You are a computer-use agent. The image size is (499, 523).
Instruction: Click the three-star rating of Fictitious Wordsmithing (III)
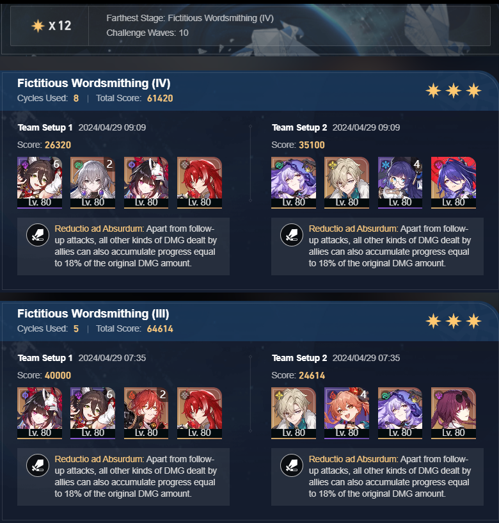click(454, 321)
